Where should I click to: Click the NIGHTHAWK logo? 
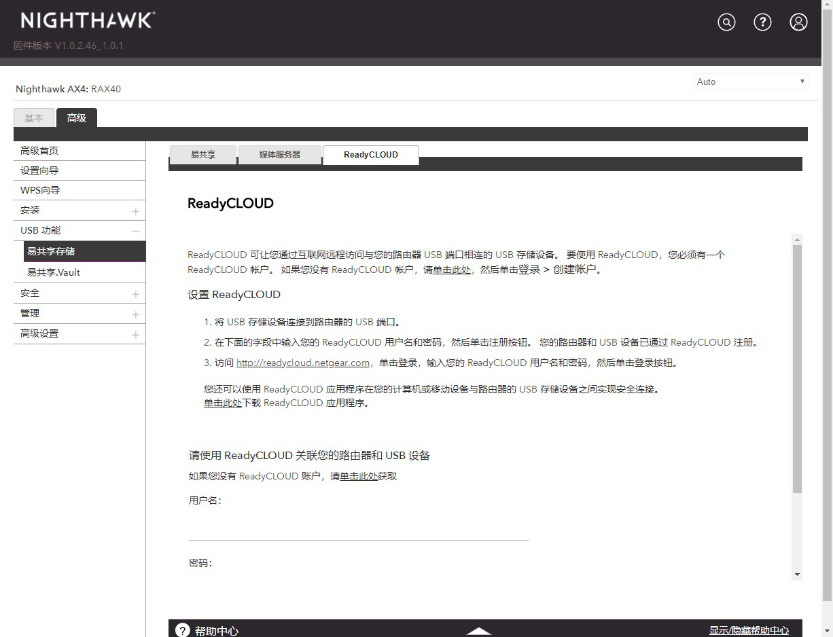tap(88, 20)
